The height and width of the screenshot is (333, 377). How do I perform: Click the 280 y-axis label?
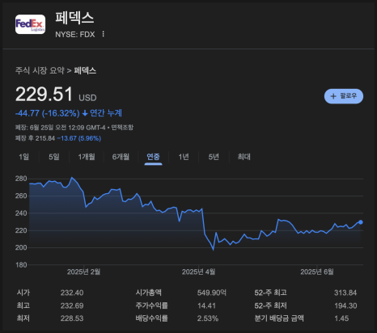pyautogui.click(x=21, y=179)
